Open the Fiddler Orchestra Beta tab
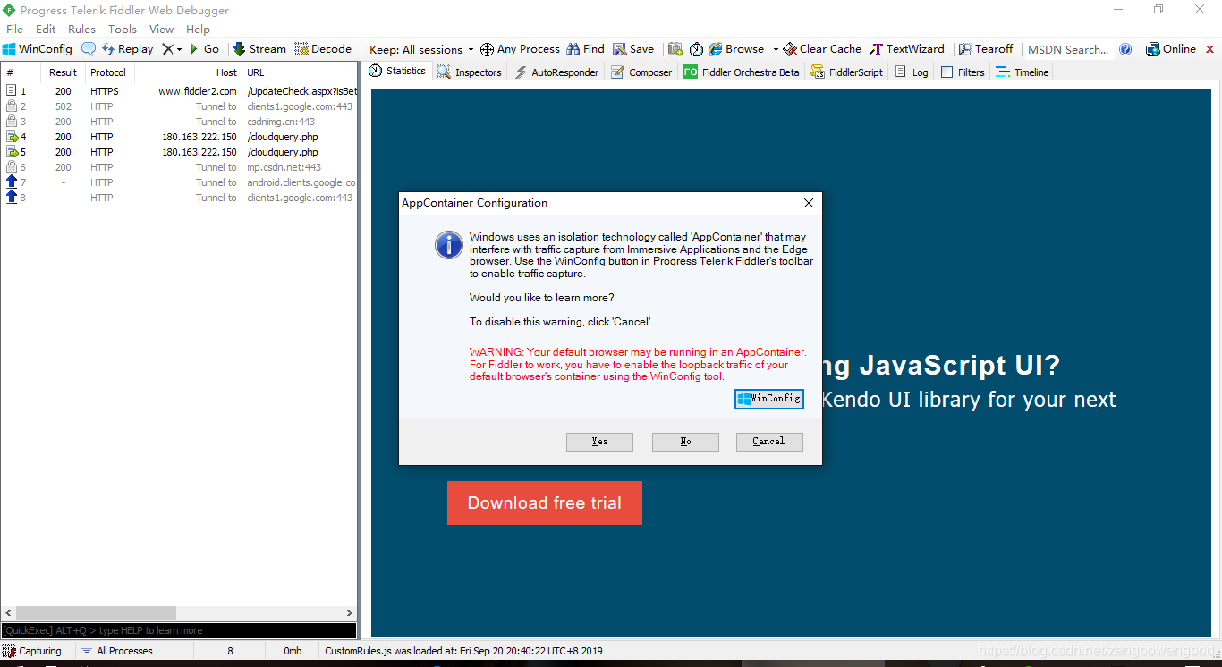This screenshot has height=667, width=1222. [742, 72]
